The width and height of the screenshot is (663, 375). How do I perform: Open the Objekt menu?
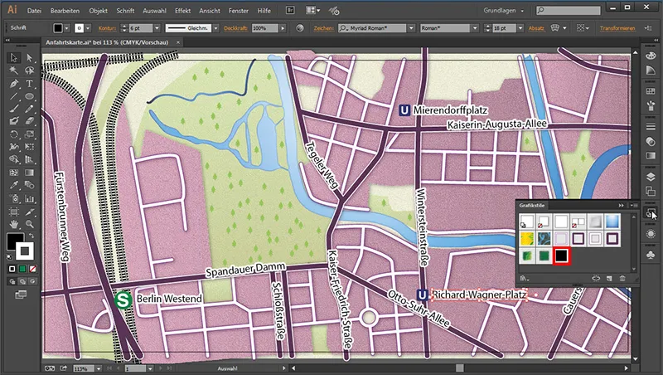tap(98, 11)
